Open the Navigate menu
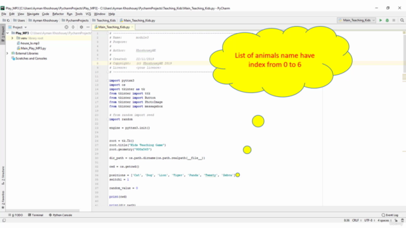This screenshot has width=406, height=228. (x=33, y=14)
